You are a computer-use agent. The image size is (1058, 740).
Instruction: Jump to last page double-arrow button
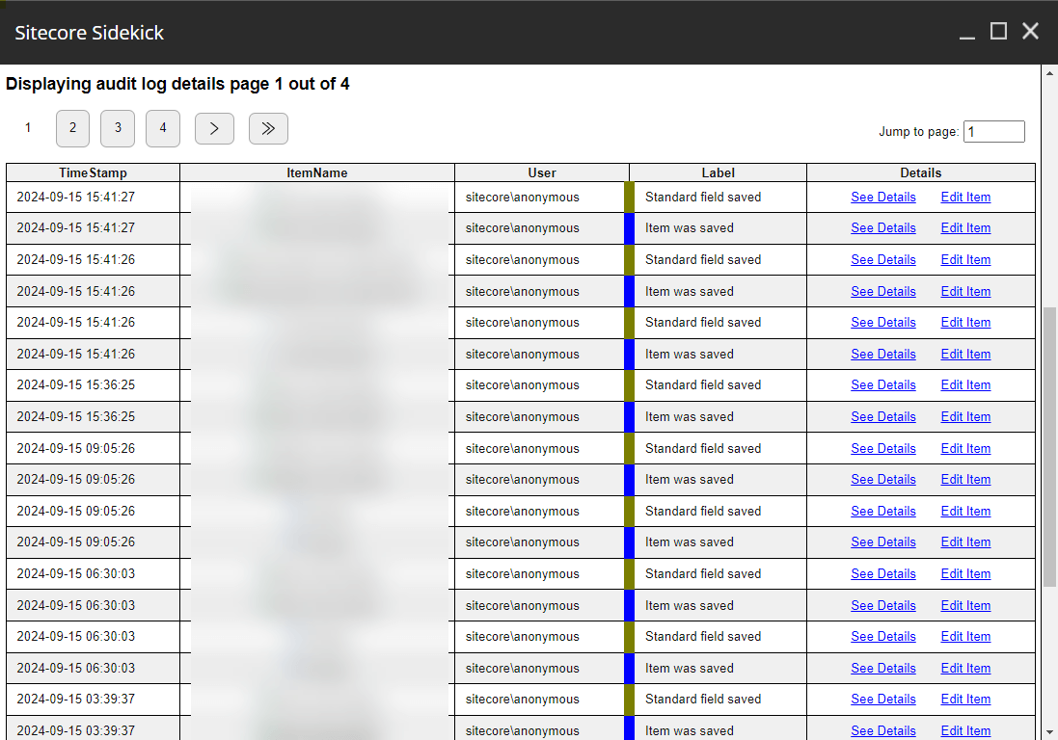(268, 128)
